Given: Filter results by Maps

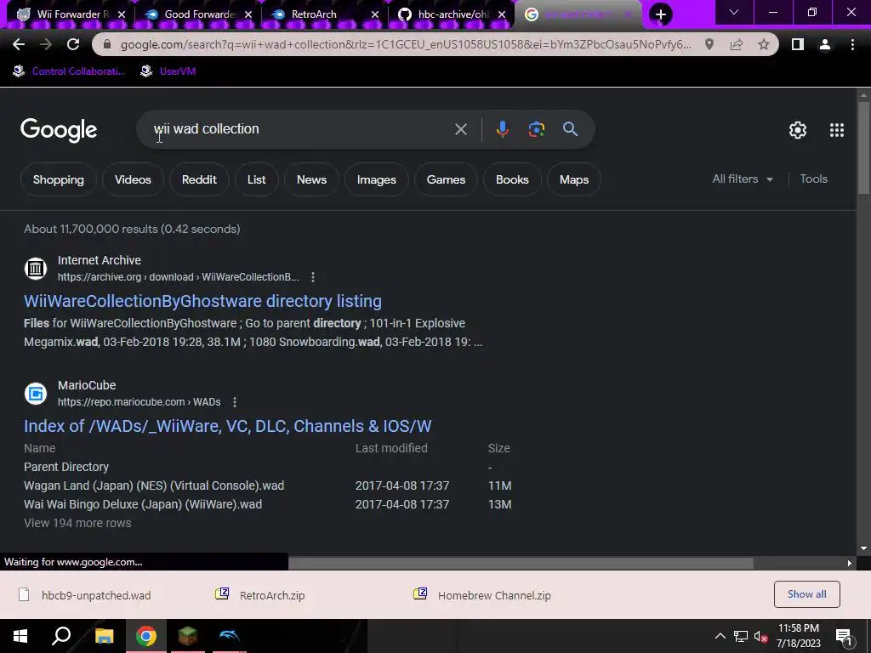Looking at the screenshot, I should point(574,179).
